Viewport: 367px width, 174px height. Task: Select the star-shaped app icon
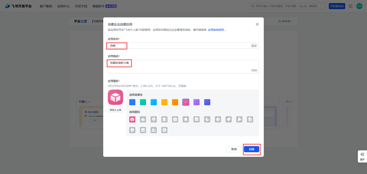tap(218, 119)
